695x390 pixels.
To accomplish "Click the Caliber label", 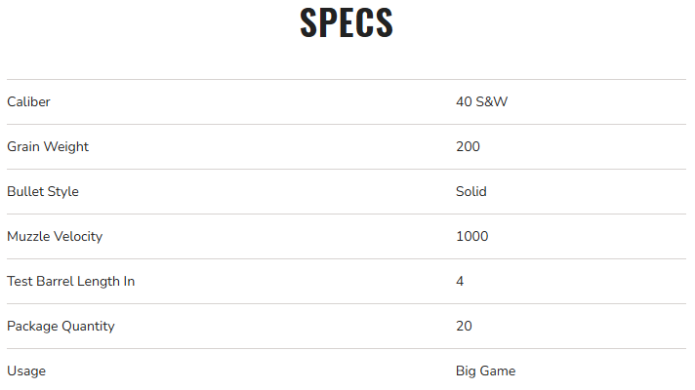I will coord(28,101).
